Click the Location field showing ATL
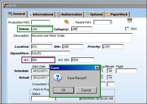147x104 pixels. tap(42, 47)
